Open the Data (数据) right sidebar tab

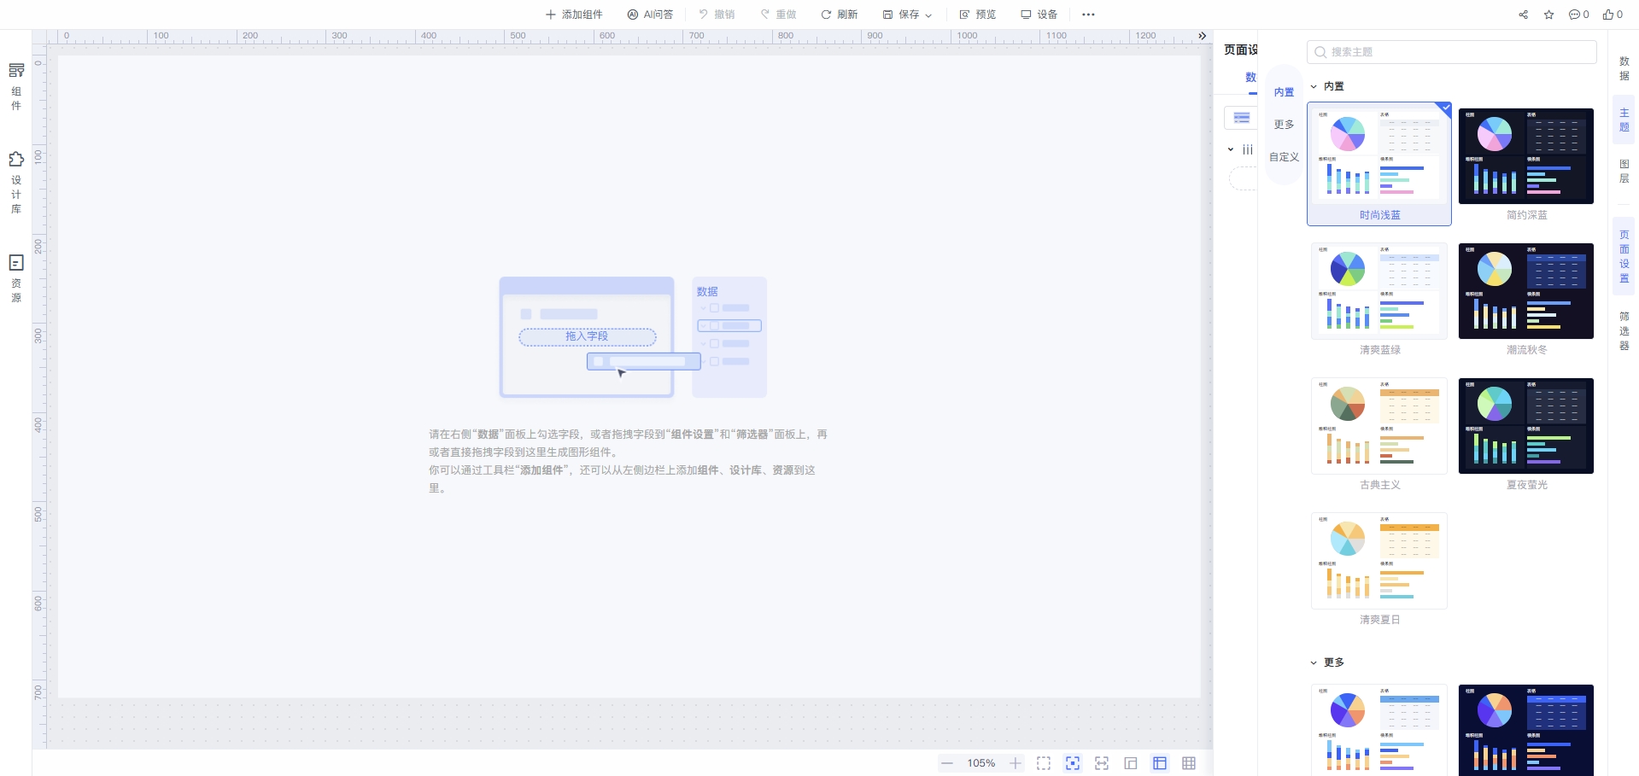(x=1624, y=69)
